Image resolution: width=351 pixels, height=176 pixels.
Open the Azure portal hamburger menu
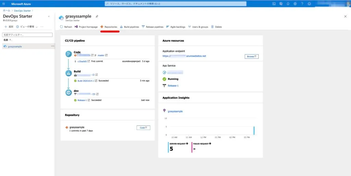(x=3, y=4)
